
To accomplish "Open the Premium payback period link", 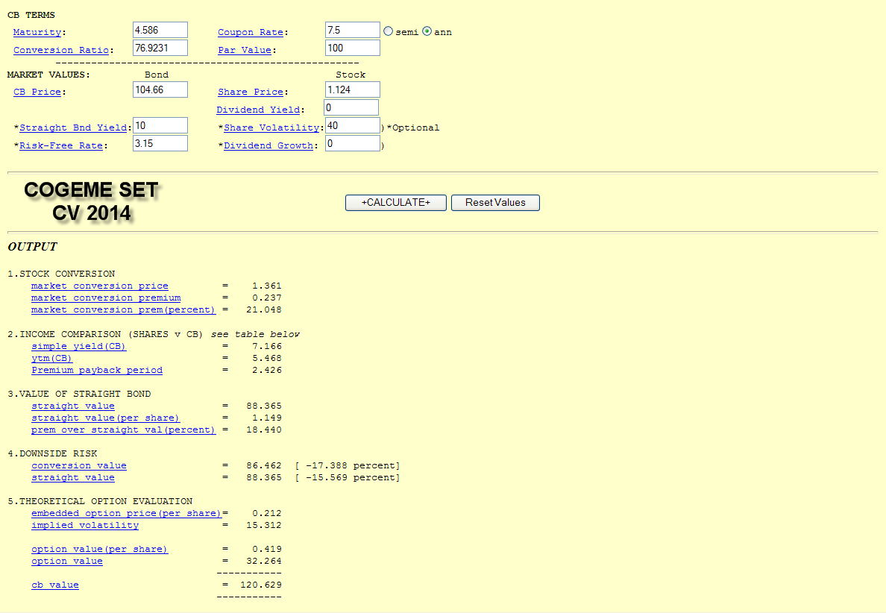I will point(96,370).
